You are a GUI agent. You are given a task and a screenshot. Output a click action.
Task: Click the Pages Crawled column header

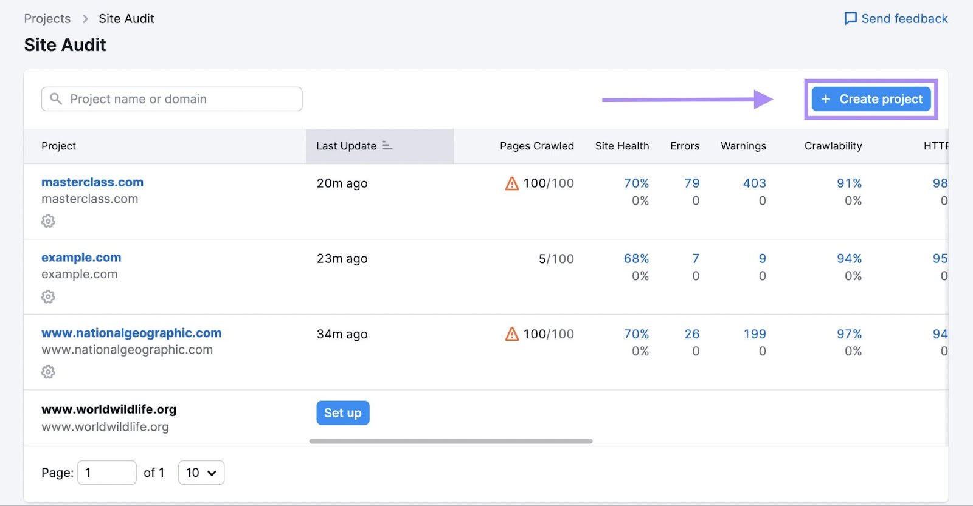(x=537, y=146)
